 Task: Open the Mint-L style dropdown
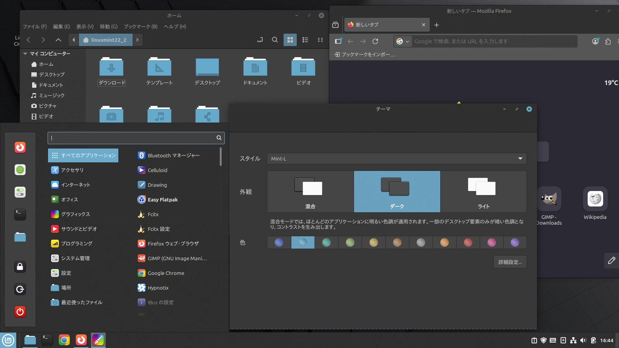click(397, 159)
